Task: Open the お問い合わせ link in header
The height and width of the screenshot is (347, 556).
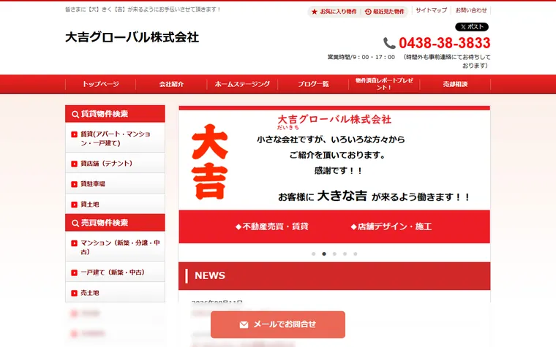Action: click(471, 10)
